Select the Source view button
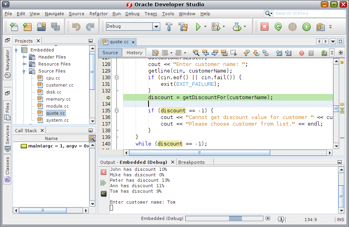Screen dimensions: 349x227 [110, 53]
